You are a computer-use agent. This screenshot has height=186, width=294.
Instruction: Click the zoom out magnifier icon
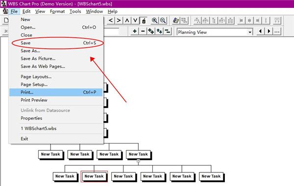pos(163,21)
